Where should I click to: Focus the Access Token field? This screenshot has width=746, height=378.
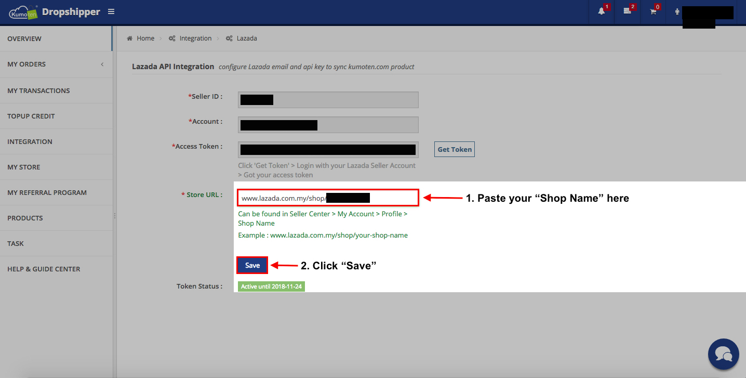[328, 150]
